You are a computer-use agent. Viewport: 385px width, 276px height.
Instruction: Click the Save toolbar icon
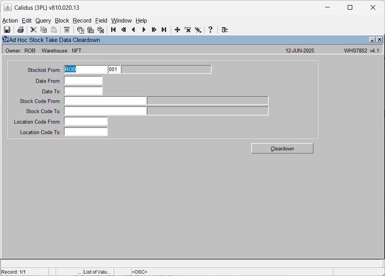7,30
